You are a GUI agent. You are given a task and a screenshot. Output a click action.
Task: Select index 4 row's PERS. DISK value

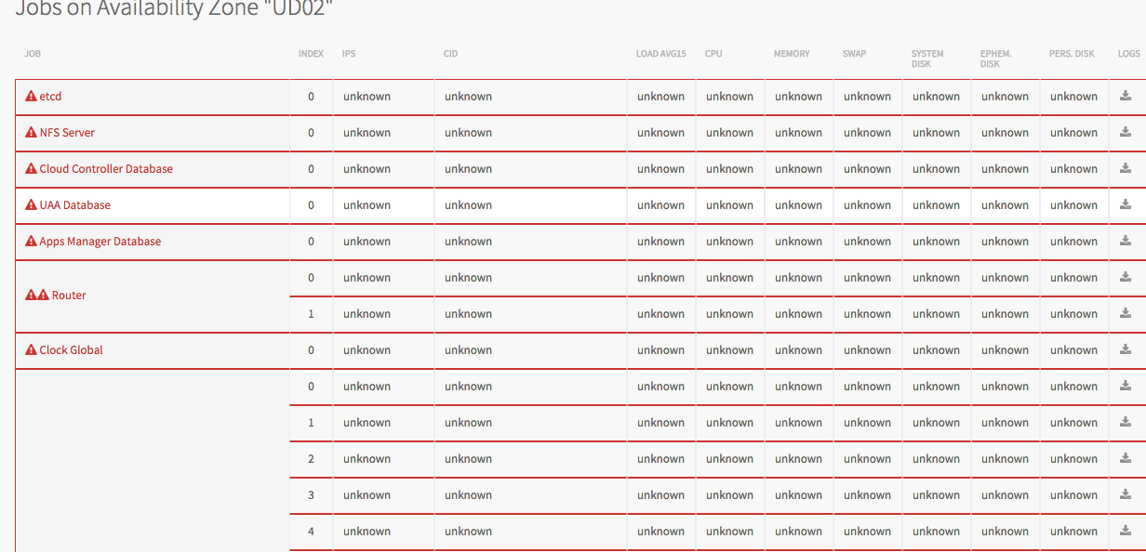click(1073, 532)
